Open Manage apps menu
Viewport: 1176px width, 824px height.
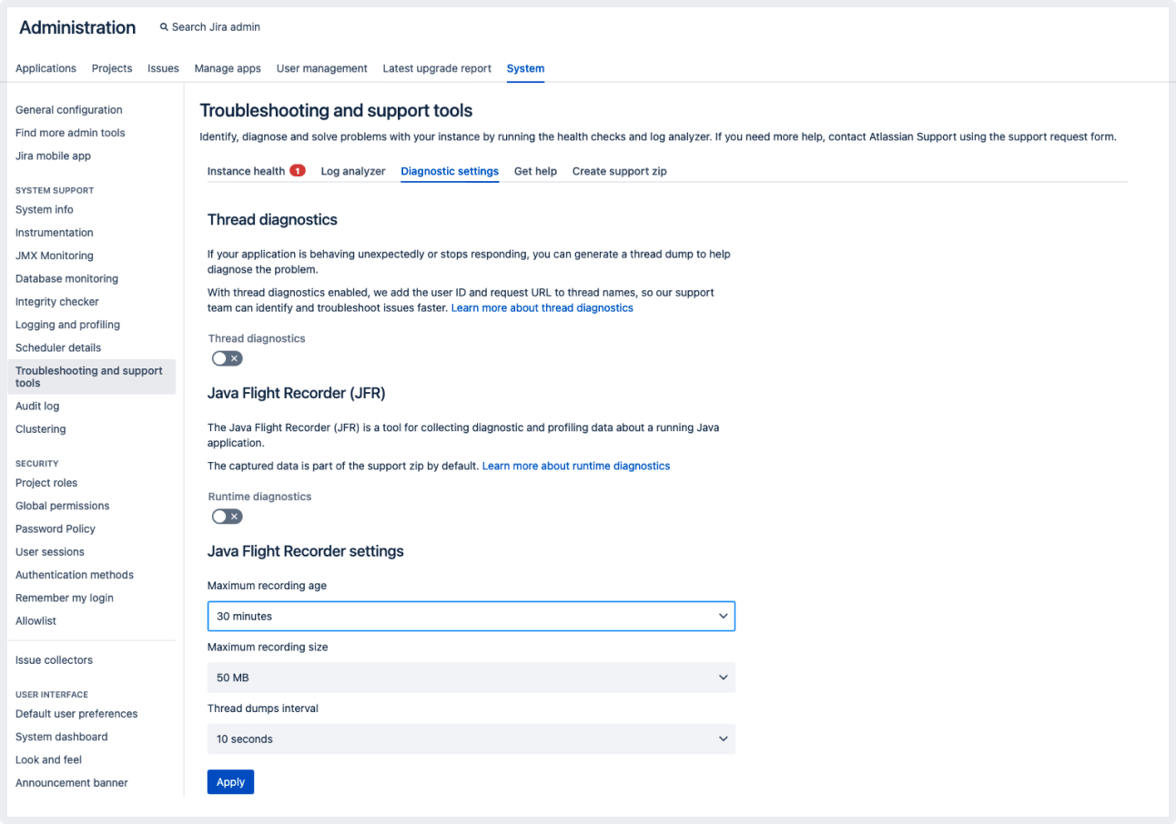(228, 68)
